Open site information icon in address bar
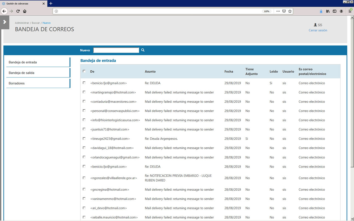 tap(56, 11)
